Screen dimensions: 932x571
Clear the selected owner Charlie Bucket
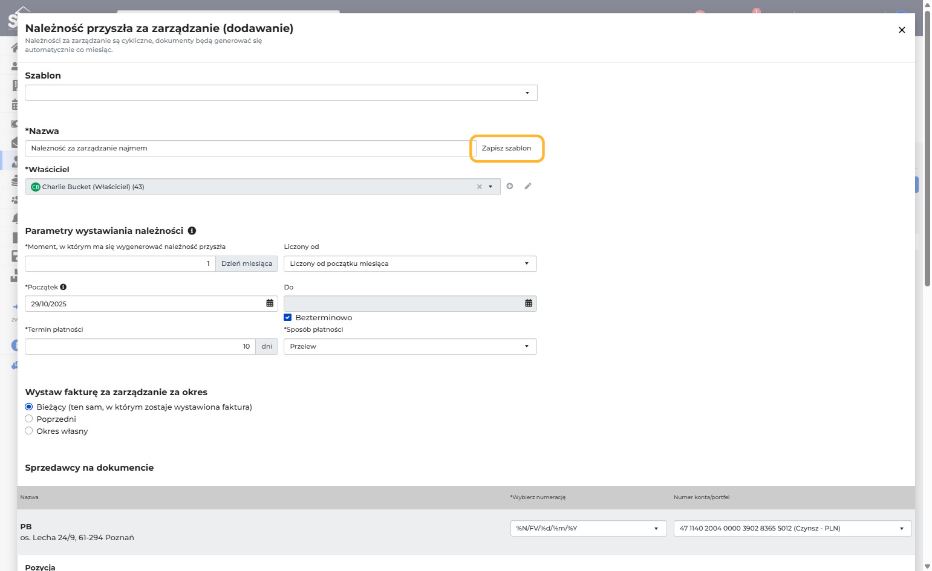(x=479, y=187)
